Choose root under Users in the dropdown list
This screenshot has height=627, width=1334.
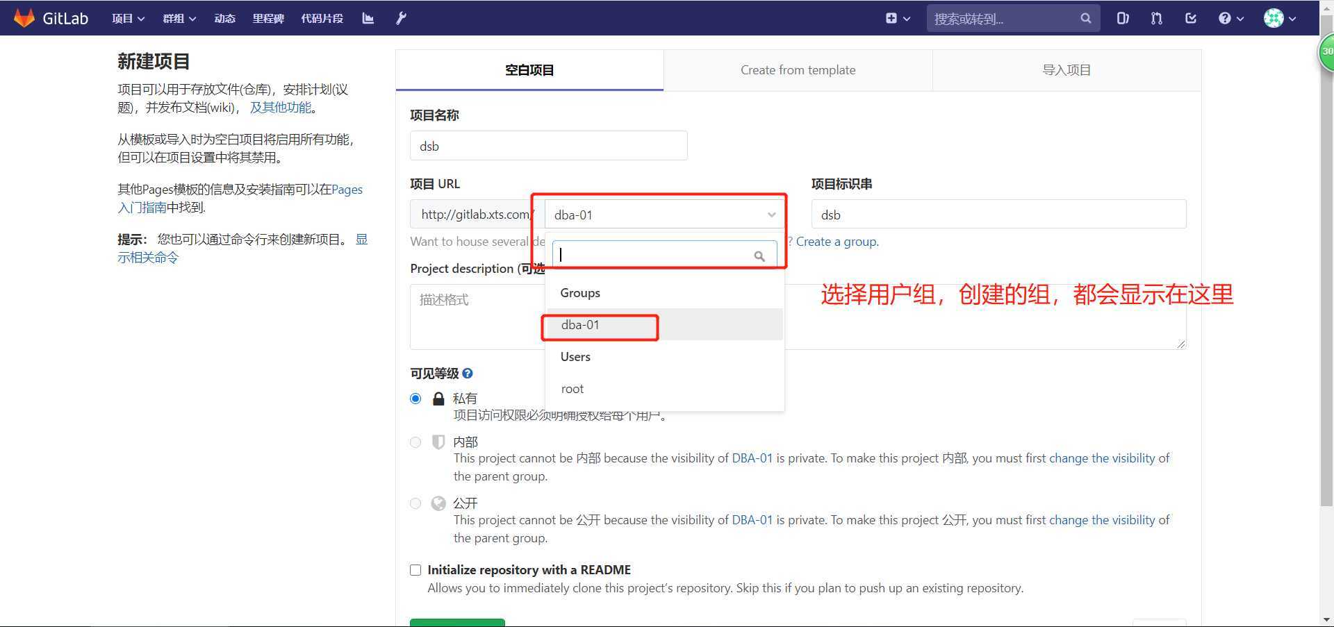click(665, 389)
